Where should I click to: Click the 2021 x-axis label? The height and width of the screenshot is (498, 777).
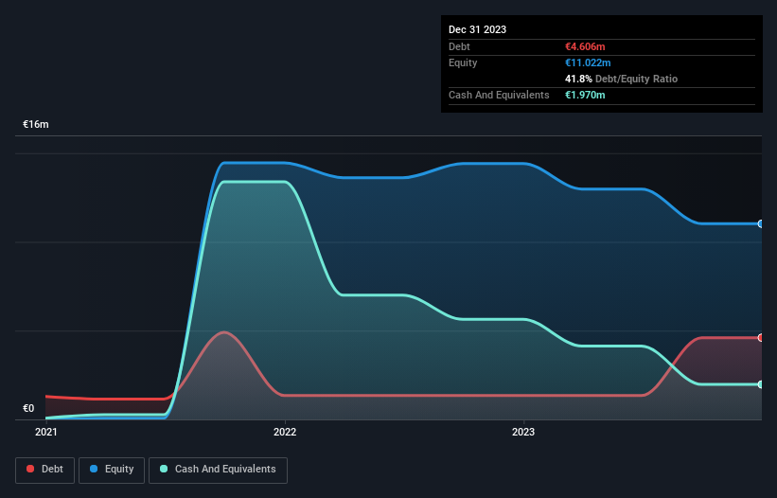pyautogui.click(x=46, y=432)
